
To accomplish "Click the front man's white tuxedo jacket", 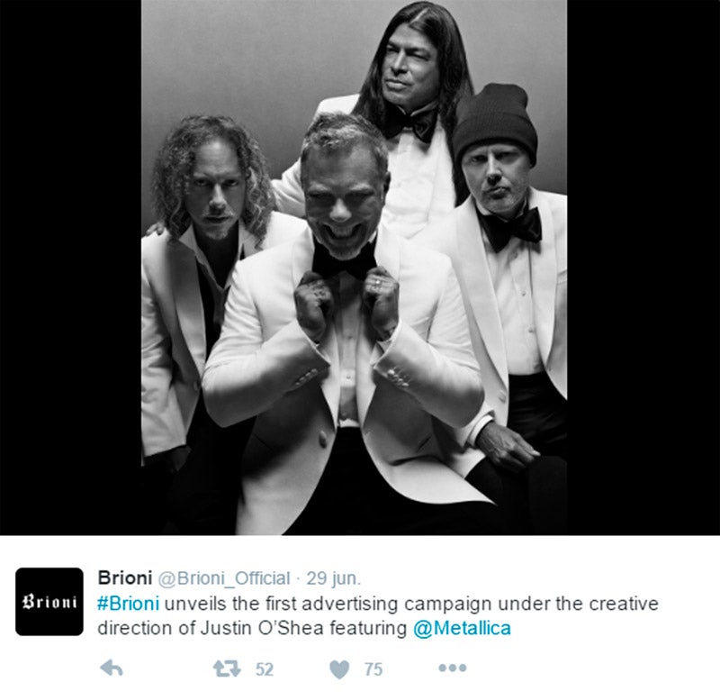I will click(x=275, y=391).
